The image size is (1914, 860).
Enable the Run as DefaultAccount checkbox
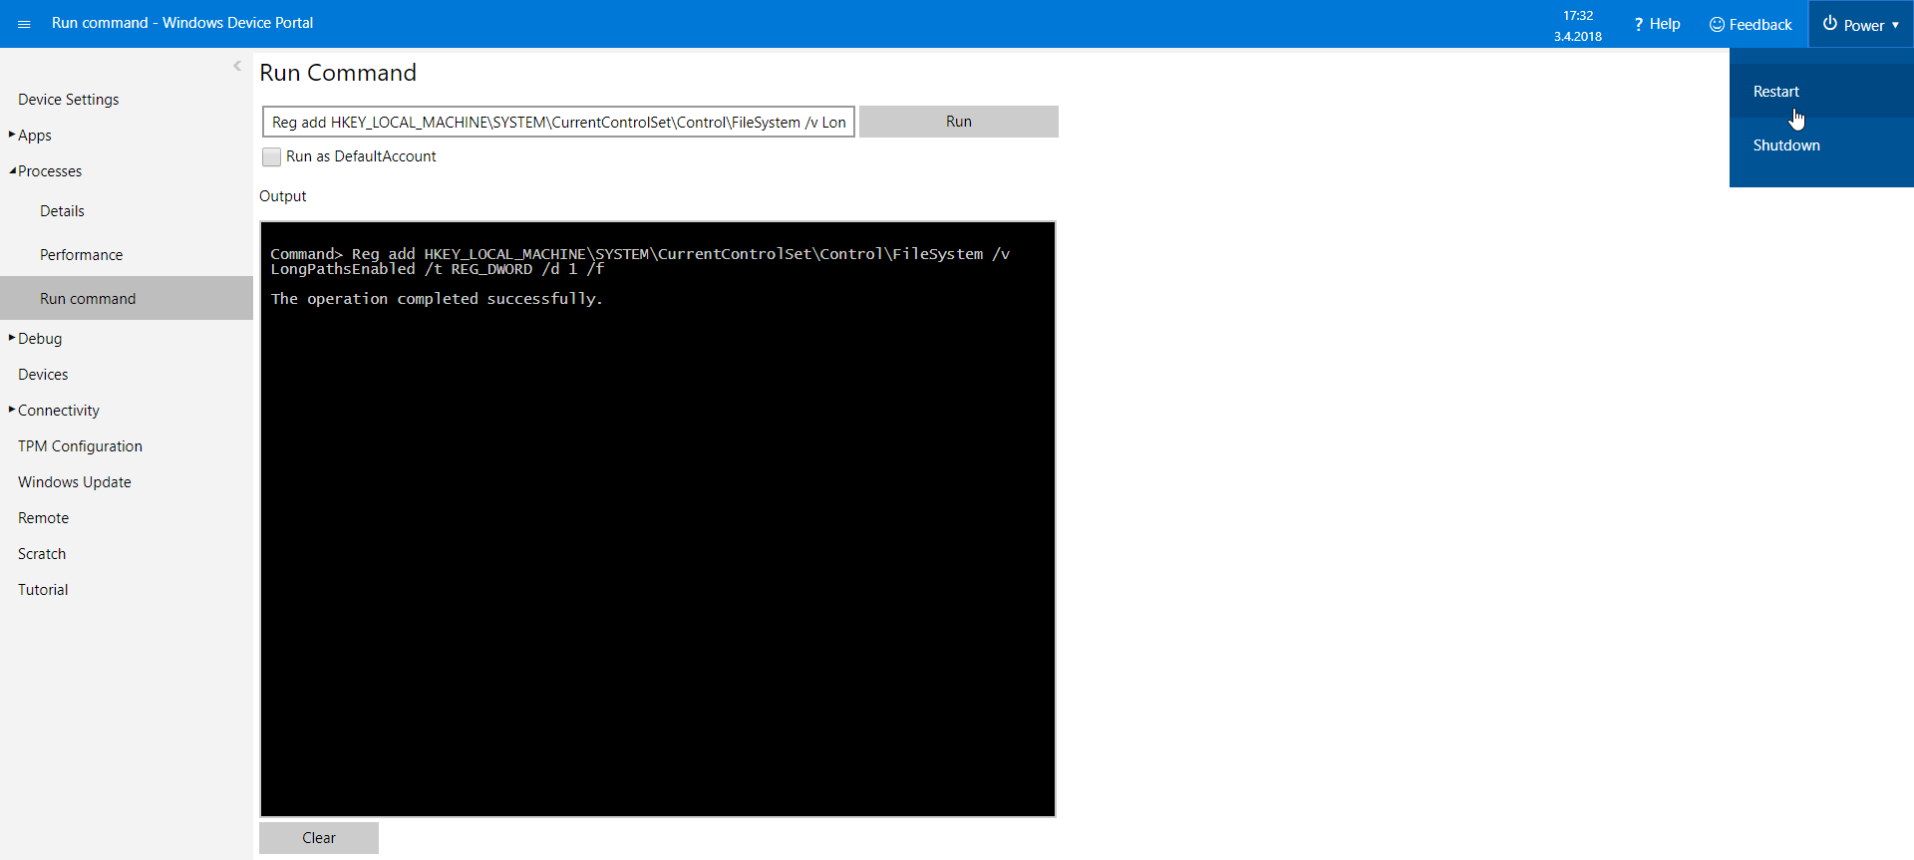271,156
